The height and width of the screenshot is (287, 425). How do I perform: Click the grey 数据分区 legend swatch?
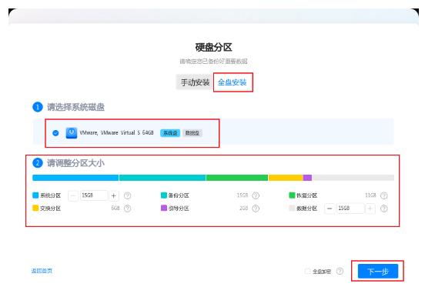coord(292,208)
